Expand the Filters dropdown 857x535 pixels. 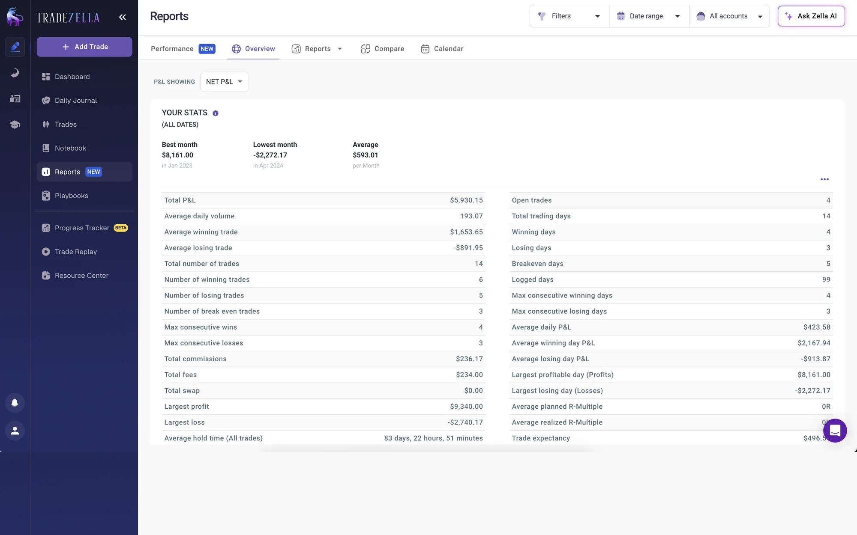pyautogui.click(x=569, y=16)
